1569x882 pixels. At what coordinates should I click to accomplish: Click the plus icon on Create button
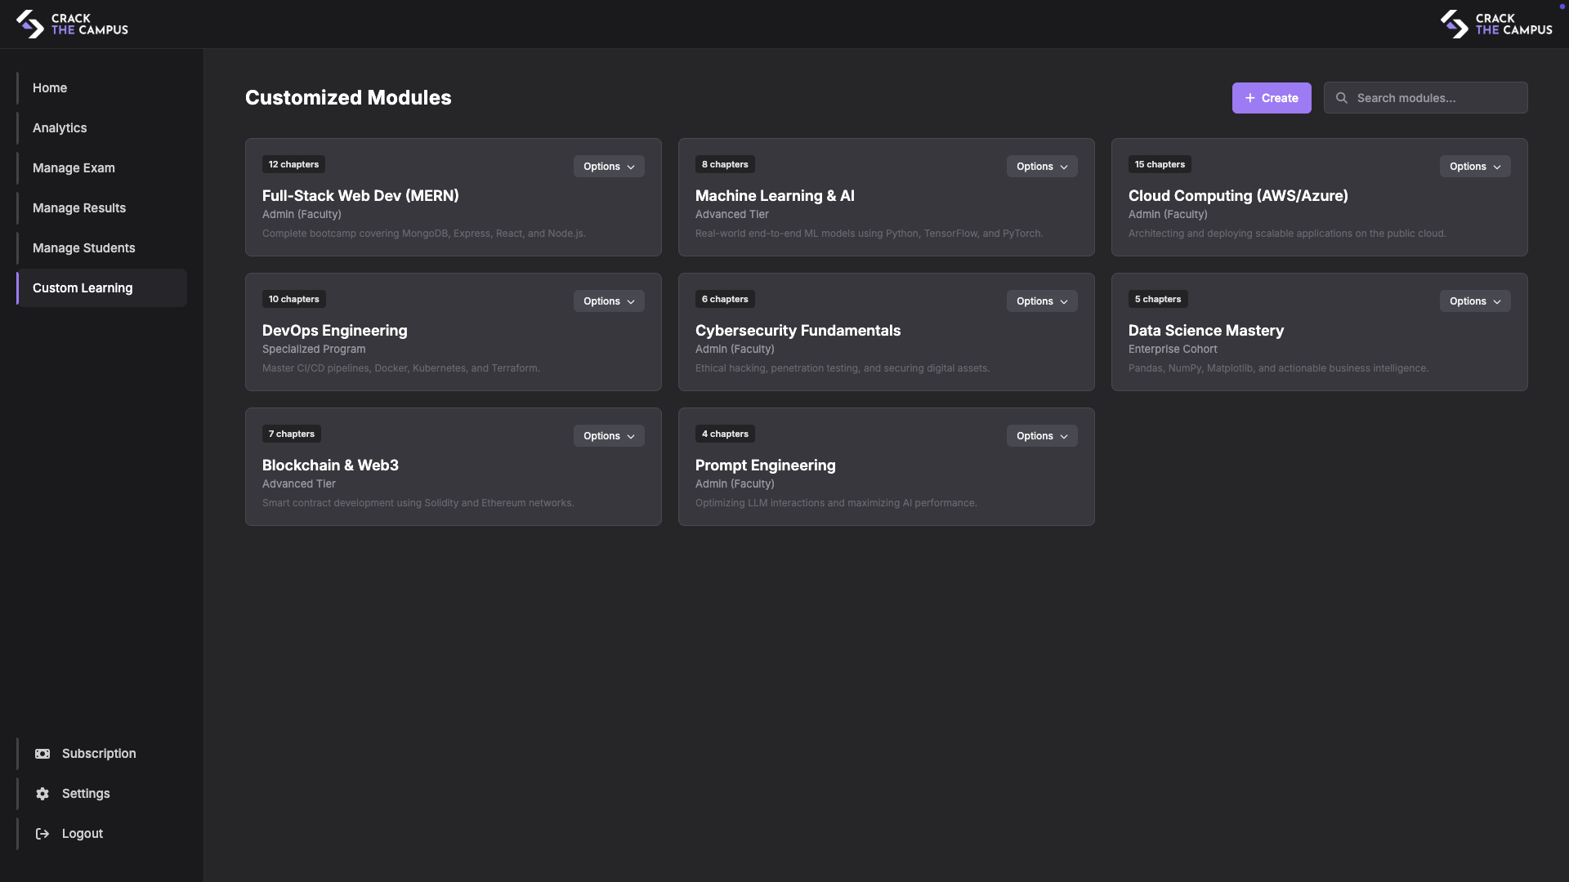pos(1249,98)
